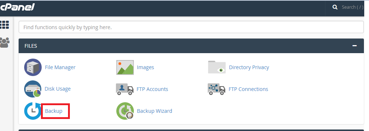Open the FTP Connections truck icon
369x131 pixels.
[216, 89]
